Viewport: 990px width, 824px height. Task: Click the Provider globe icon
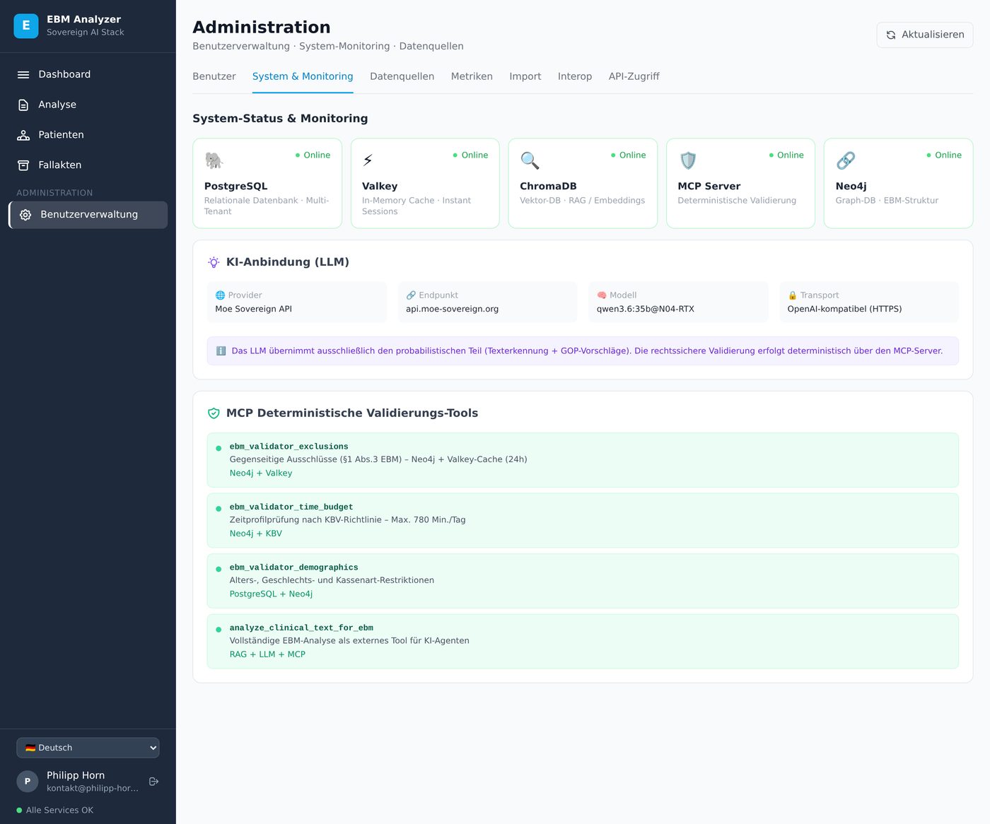coord(220,295)
